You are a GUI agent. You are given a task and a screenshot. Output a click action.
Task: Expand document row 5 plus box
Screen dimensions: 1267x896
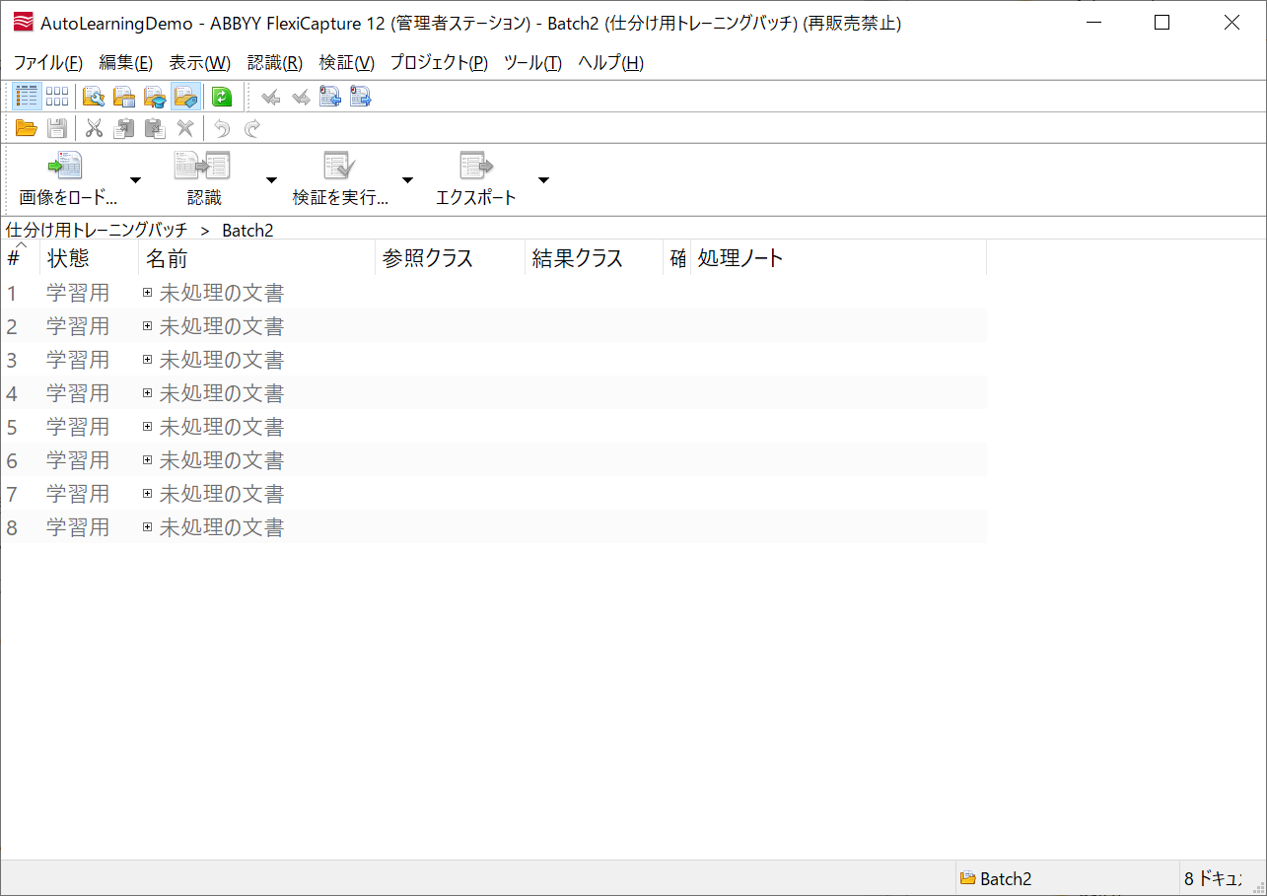pyautogui.click(x=148, y=427)
